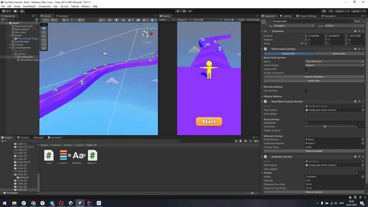
Task: Switch to the Animator tab
Action: pos(62,16)
